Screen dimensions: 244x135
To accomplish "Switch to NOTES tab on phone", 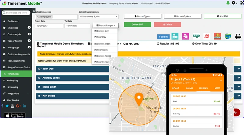I will (x=217, y=88).
